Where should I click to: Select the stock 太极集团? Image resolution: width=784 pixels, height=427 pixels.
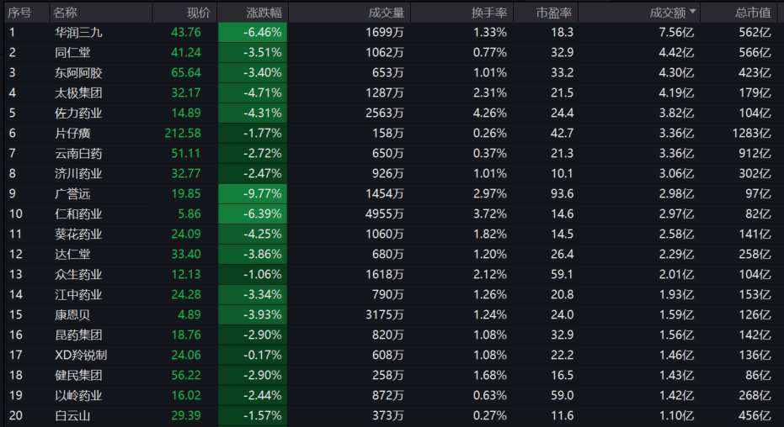coord(78,92)
